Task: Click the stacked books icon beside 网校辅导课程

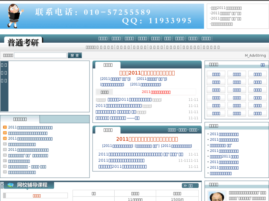Action: 10,185
